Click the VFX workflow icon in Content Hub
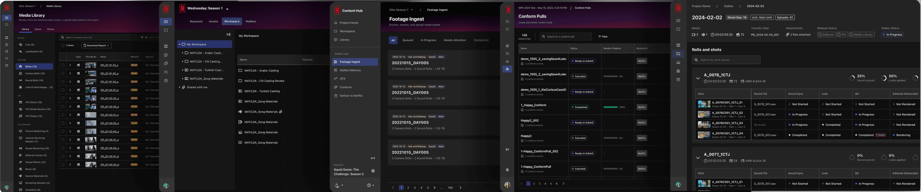The height and width of the screenshot is (192, 921). coord(335,79)
